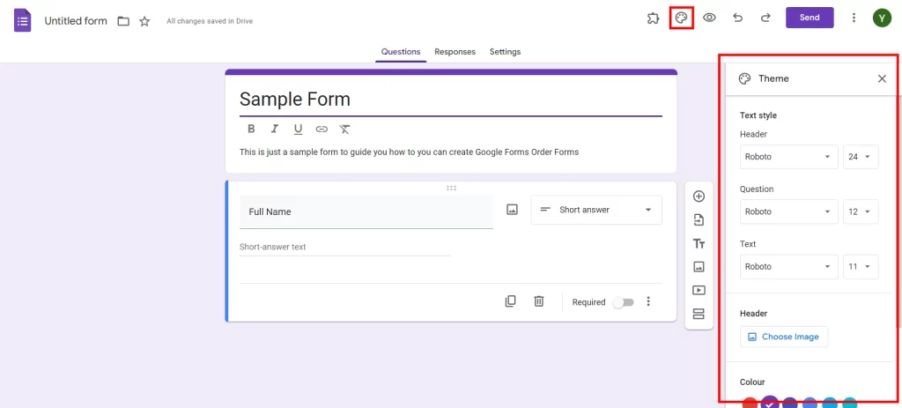
Task: Apply italic formatting to the title
Action: click(x=275, y=129)
